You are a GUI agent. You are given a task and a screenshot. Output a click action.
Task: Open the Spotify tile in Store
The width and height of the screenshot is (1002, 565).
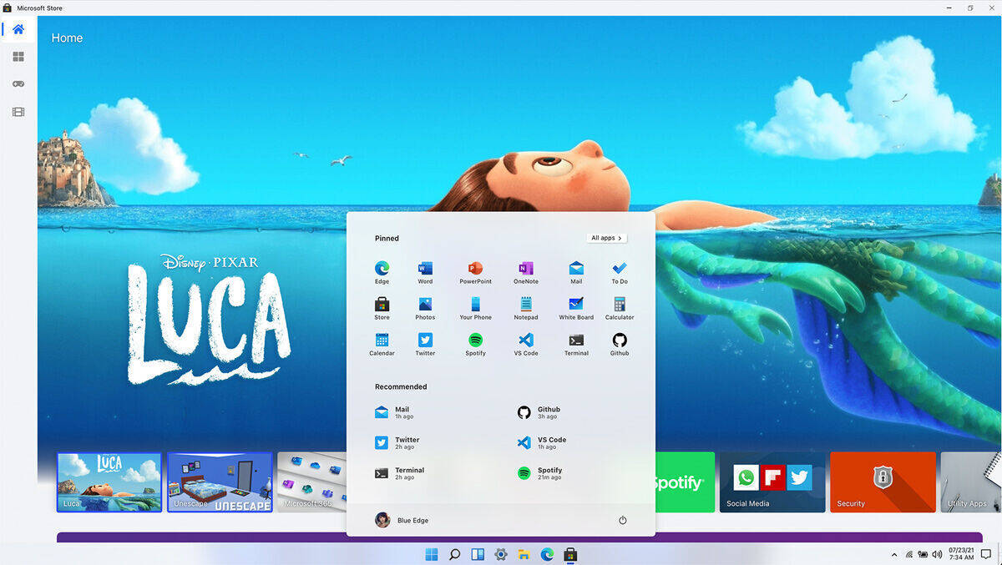685,482
